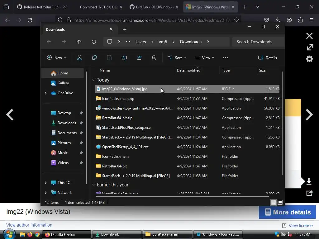
Task: Click Search Downloads field
Action: coord(258,42)
